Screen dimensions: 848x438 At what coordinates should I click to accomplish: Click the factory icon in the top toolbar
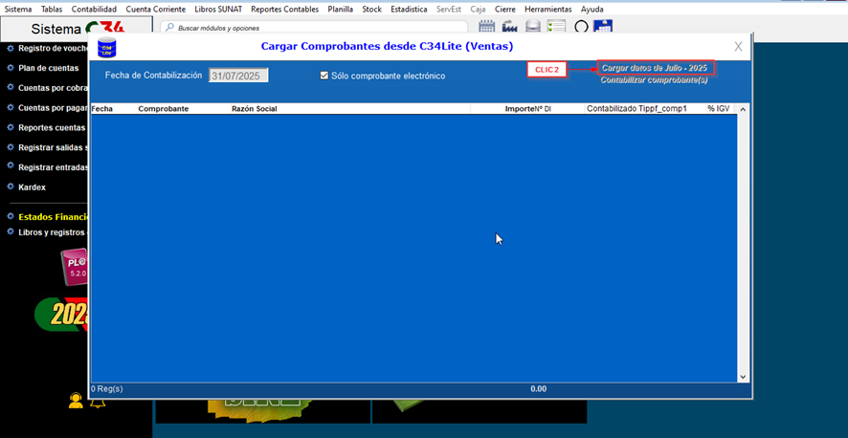coord(510,27)
